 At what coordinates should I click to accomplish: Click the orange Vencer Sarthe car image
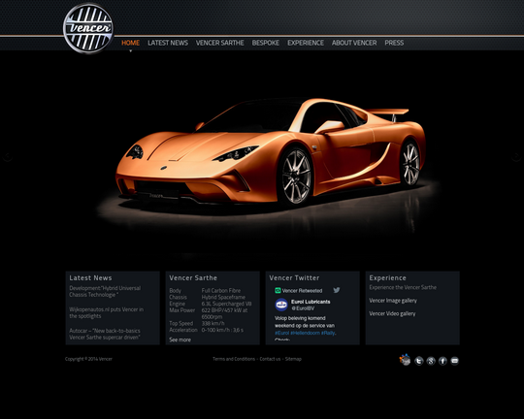coord(271,151)
